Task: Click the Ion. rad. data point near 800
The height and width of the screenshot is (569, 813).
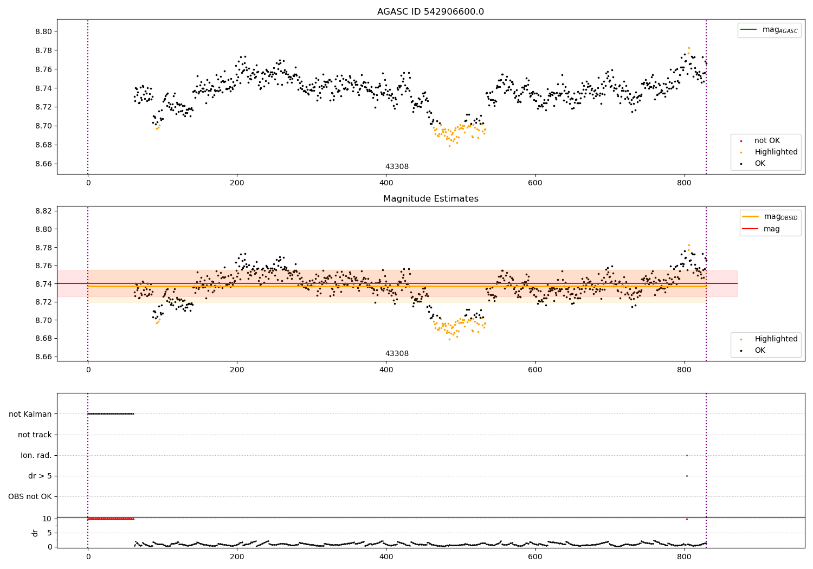Action: [687, 455]
